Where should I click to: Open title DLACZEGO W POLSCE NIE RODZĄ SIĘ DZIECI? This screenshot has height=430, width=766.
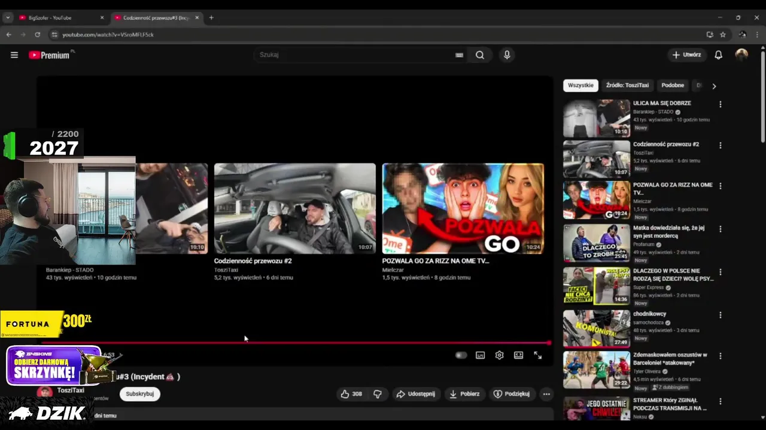click(673, 275)
